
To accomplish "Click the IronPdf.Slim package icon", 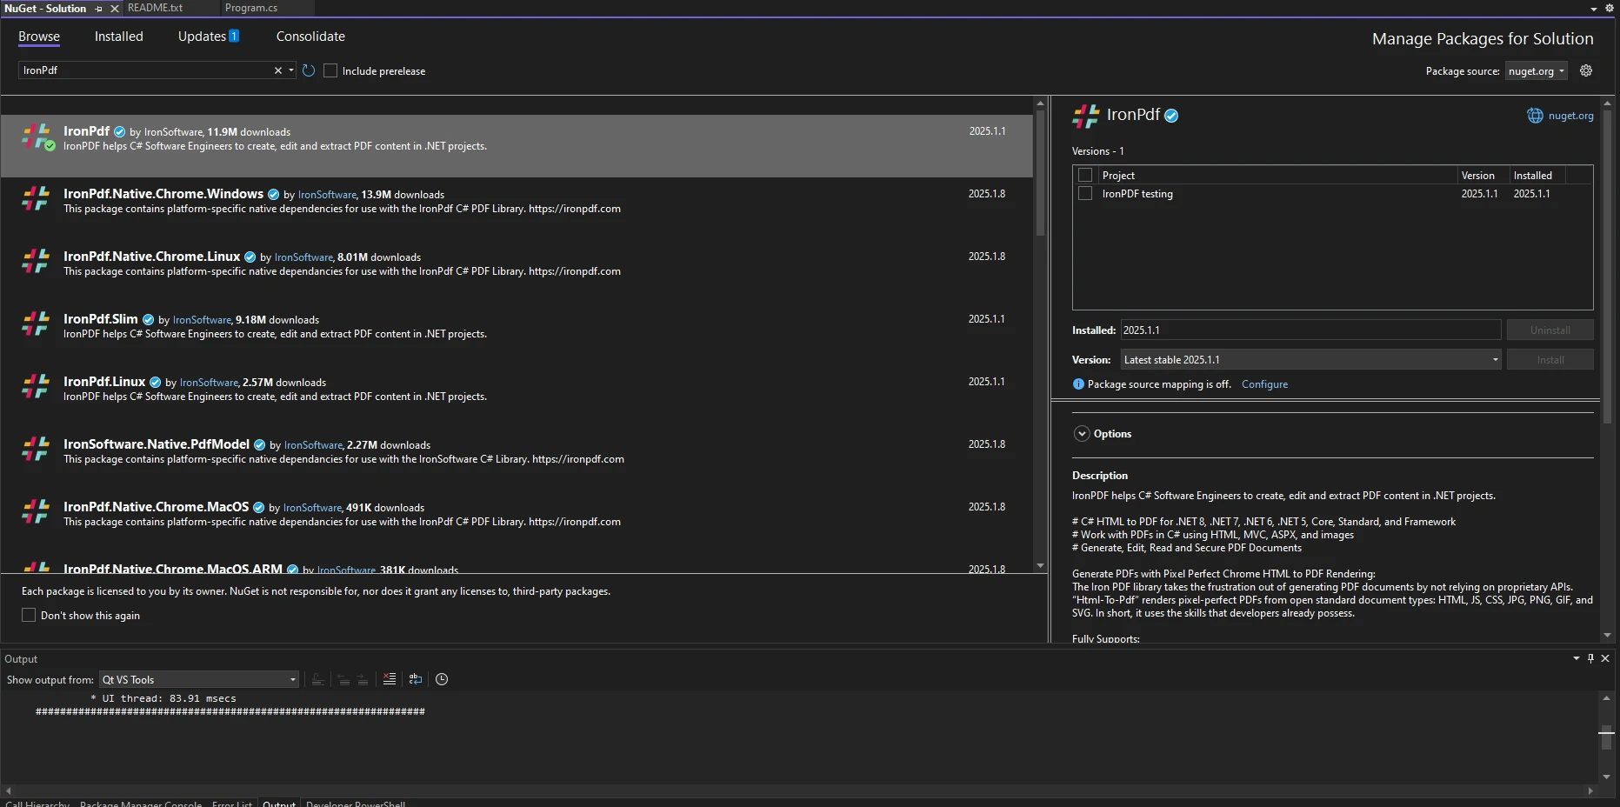I will 36,324.
